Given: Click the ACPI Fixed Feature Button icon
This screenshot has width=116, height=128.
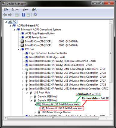Looking at the screenshot, I should [22, 33].
